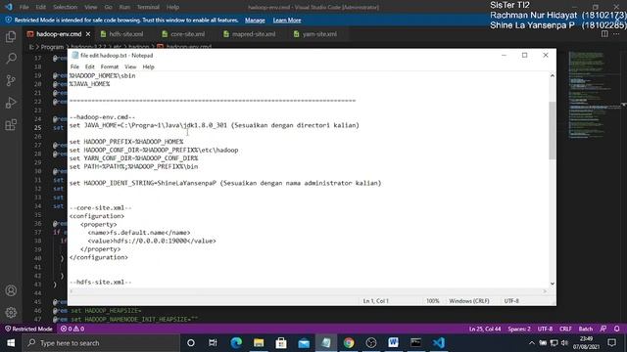Open the Explorer view in VS Code sidebar

[x=11, y=37]
